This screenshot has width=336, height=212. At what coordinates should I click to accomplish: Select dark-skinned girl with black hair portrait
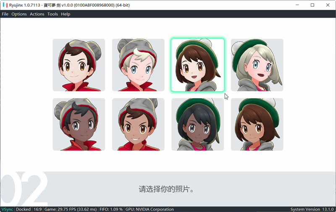click(197, 124)
